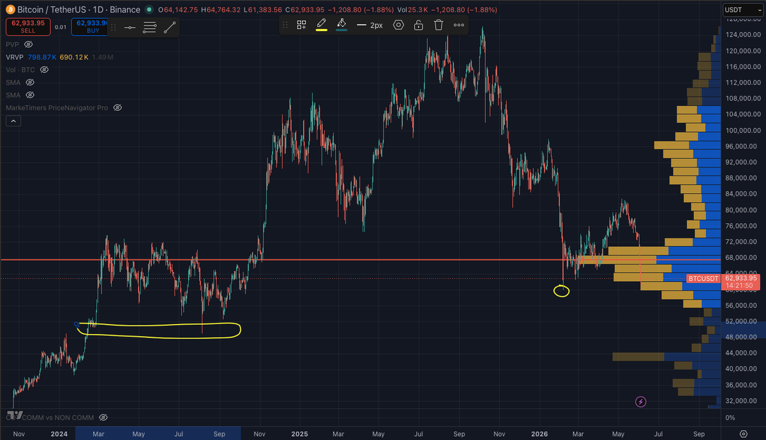766x440 pixels.
Task: Toggle eye for SMA directly above MarkeTimers
Action: click(29, 95)
